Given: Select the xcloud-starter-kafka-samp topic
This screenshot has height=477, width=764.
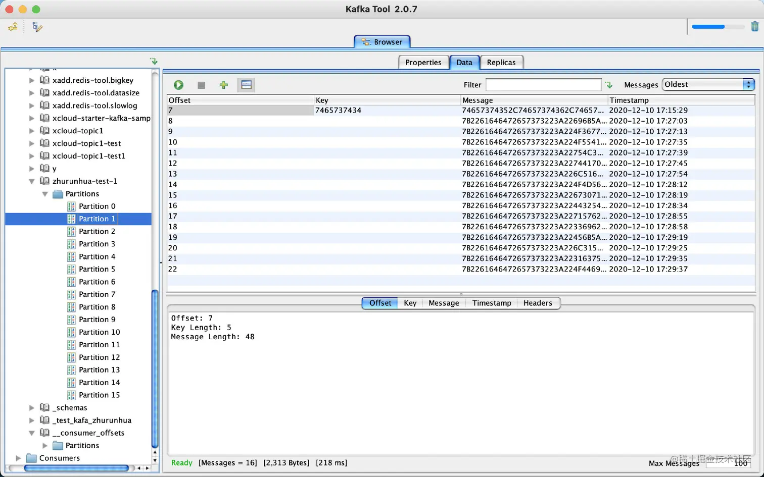Looking at the screenshot, I should 101,118.
